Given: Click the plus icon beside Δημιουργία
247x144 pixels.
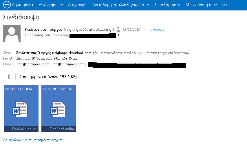Looking at the screenshot, I should (6, 5).
